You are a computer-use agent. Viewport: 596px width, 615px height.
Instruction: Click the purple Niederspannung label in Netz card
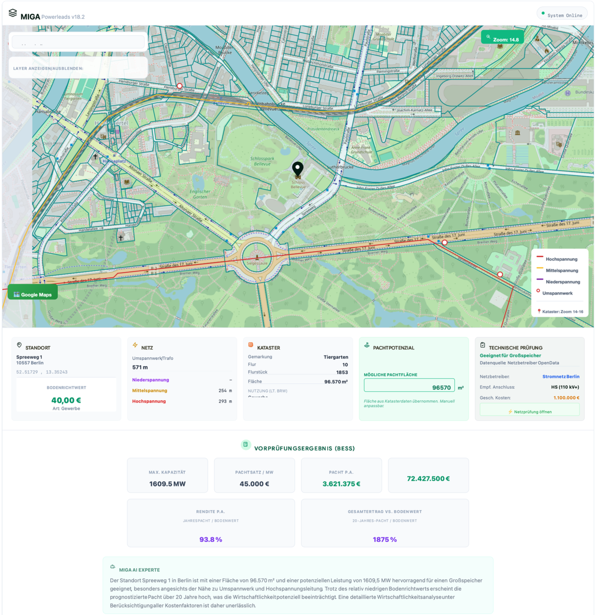coord(150,380)
